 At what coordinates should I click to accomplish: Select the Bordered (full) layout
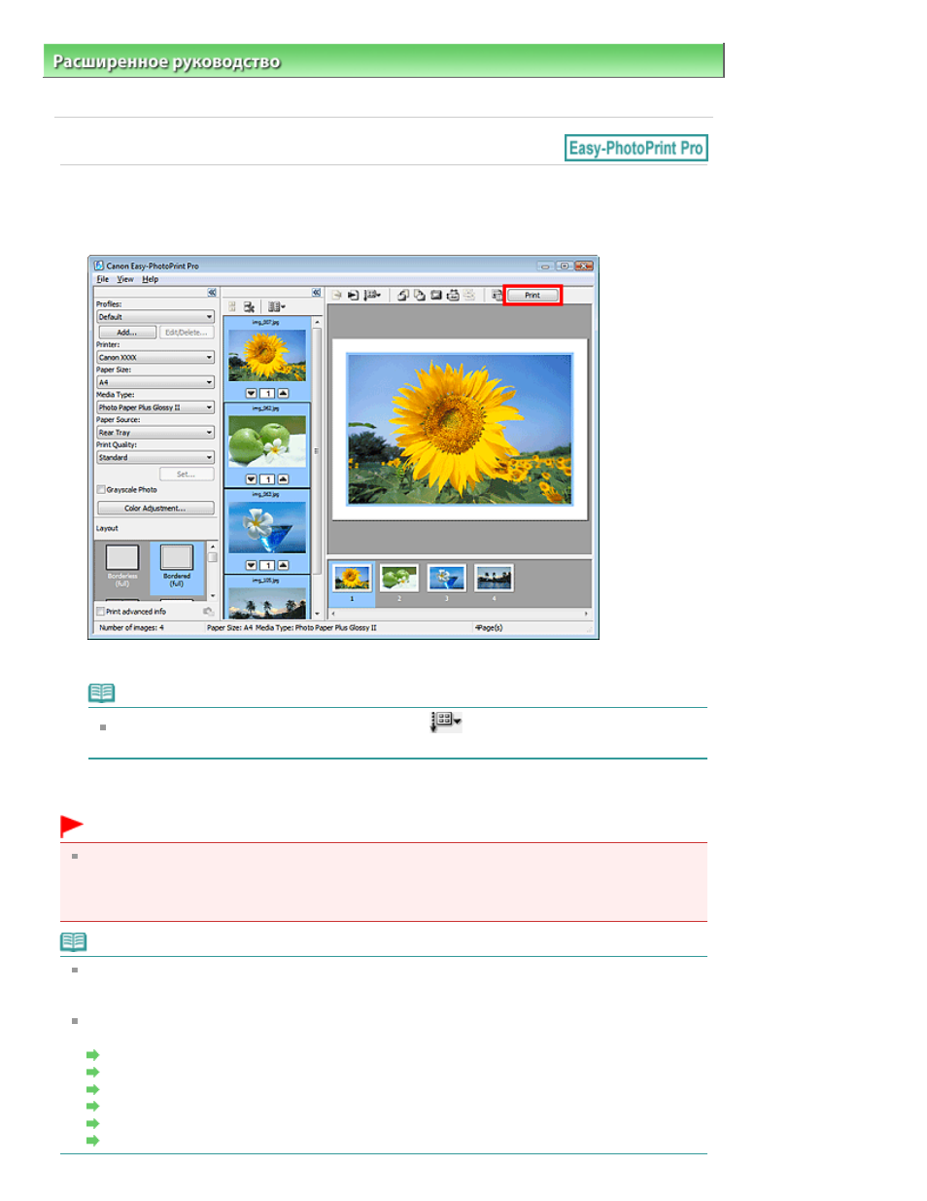coord(177,566)
